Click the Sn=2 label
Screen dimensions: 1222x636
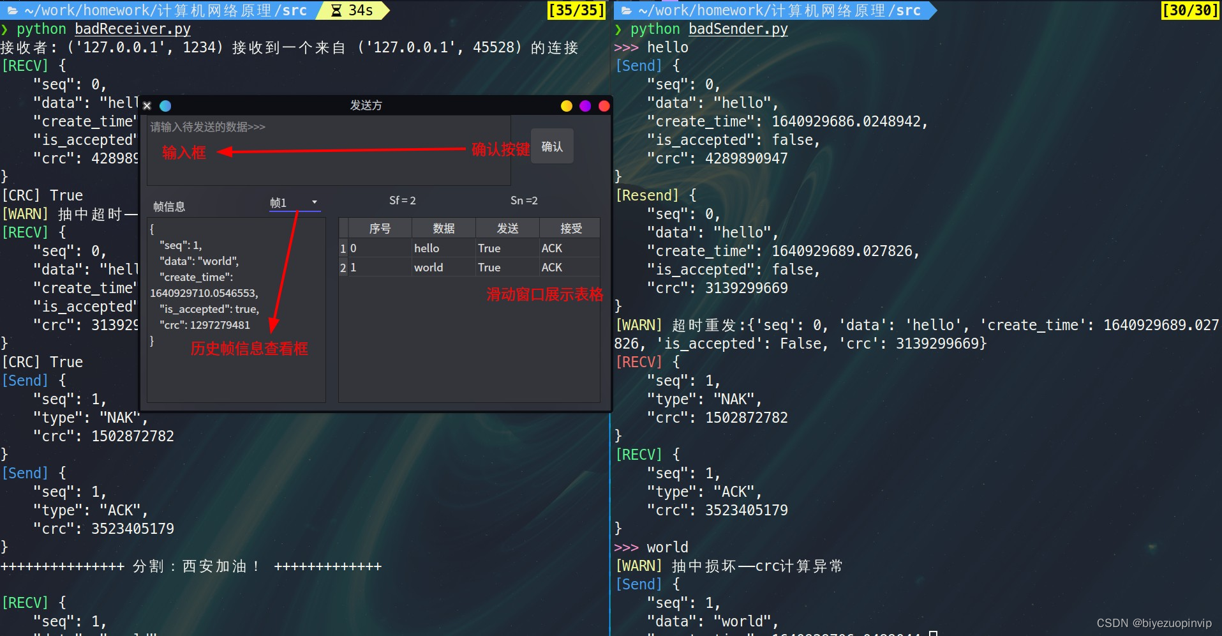tap(524, 201)
